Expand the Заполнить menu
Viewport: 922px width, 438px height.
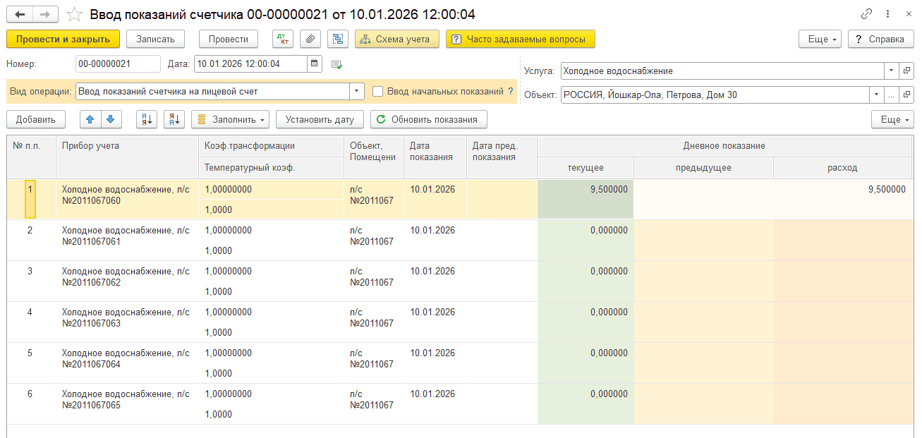(231, 119)
